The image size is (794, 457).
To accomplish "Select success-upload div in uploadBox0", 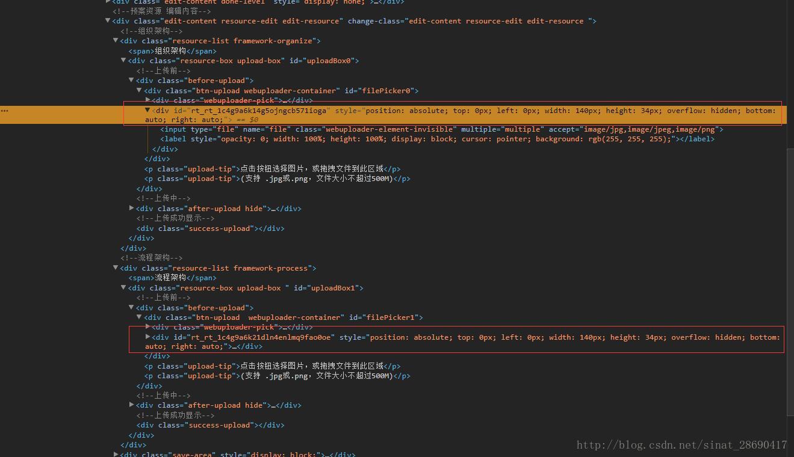I will (210, 228).
